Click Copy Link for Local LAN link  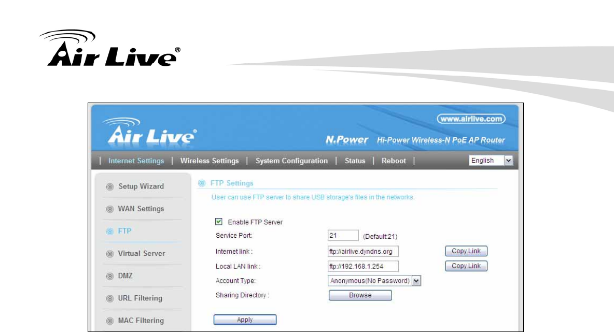coord(466,266)
